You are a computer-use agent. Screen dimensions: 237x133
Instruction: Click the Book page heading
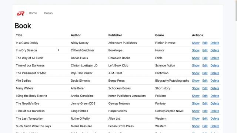coord(23,25)
